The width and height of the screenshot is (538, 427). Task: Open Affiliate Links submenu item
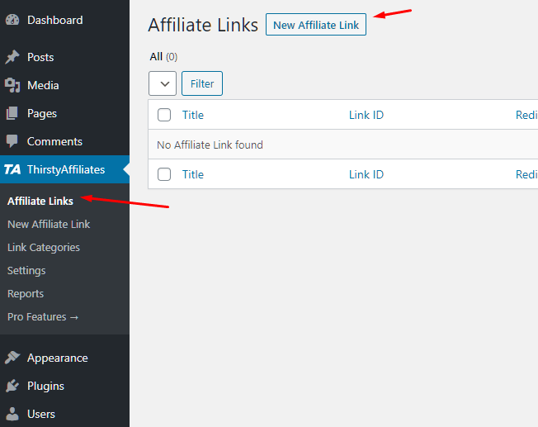[x=40, y=201]
